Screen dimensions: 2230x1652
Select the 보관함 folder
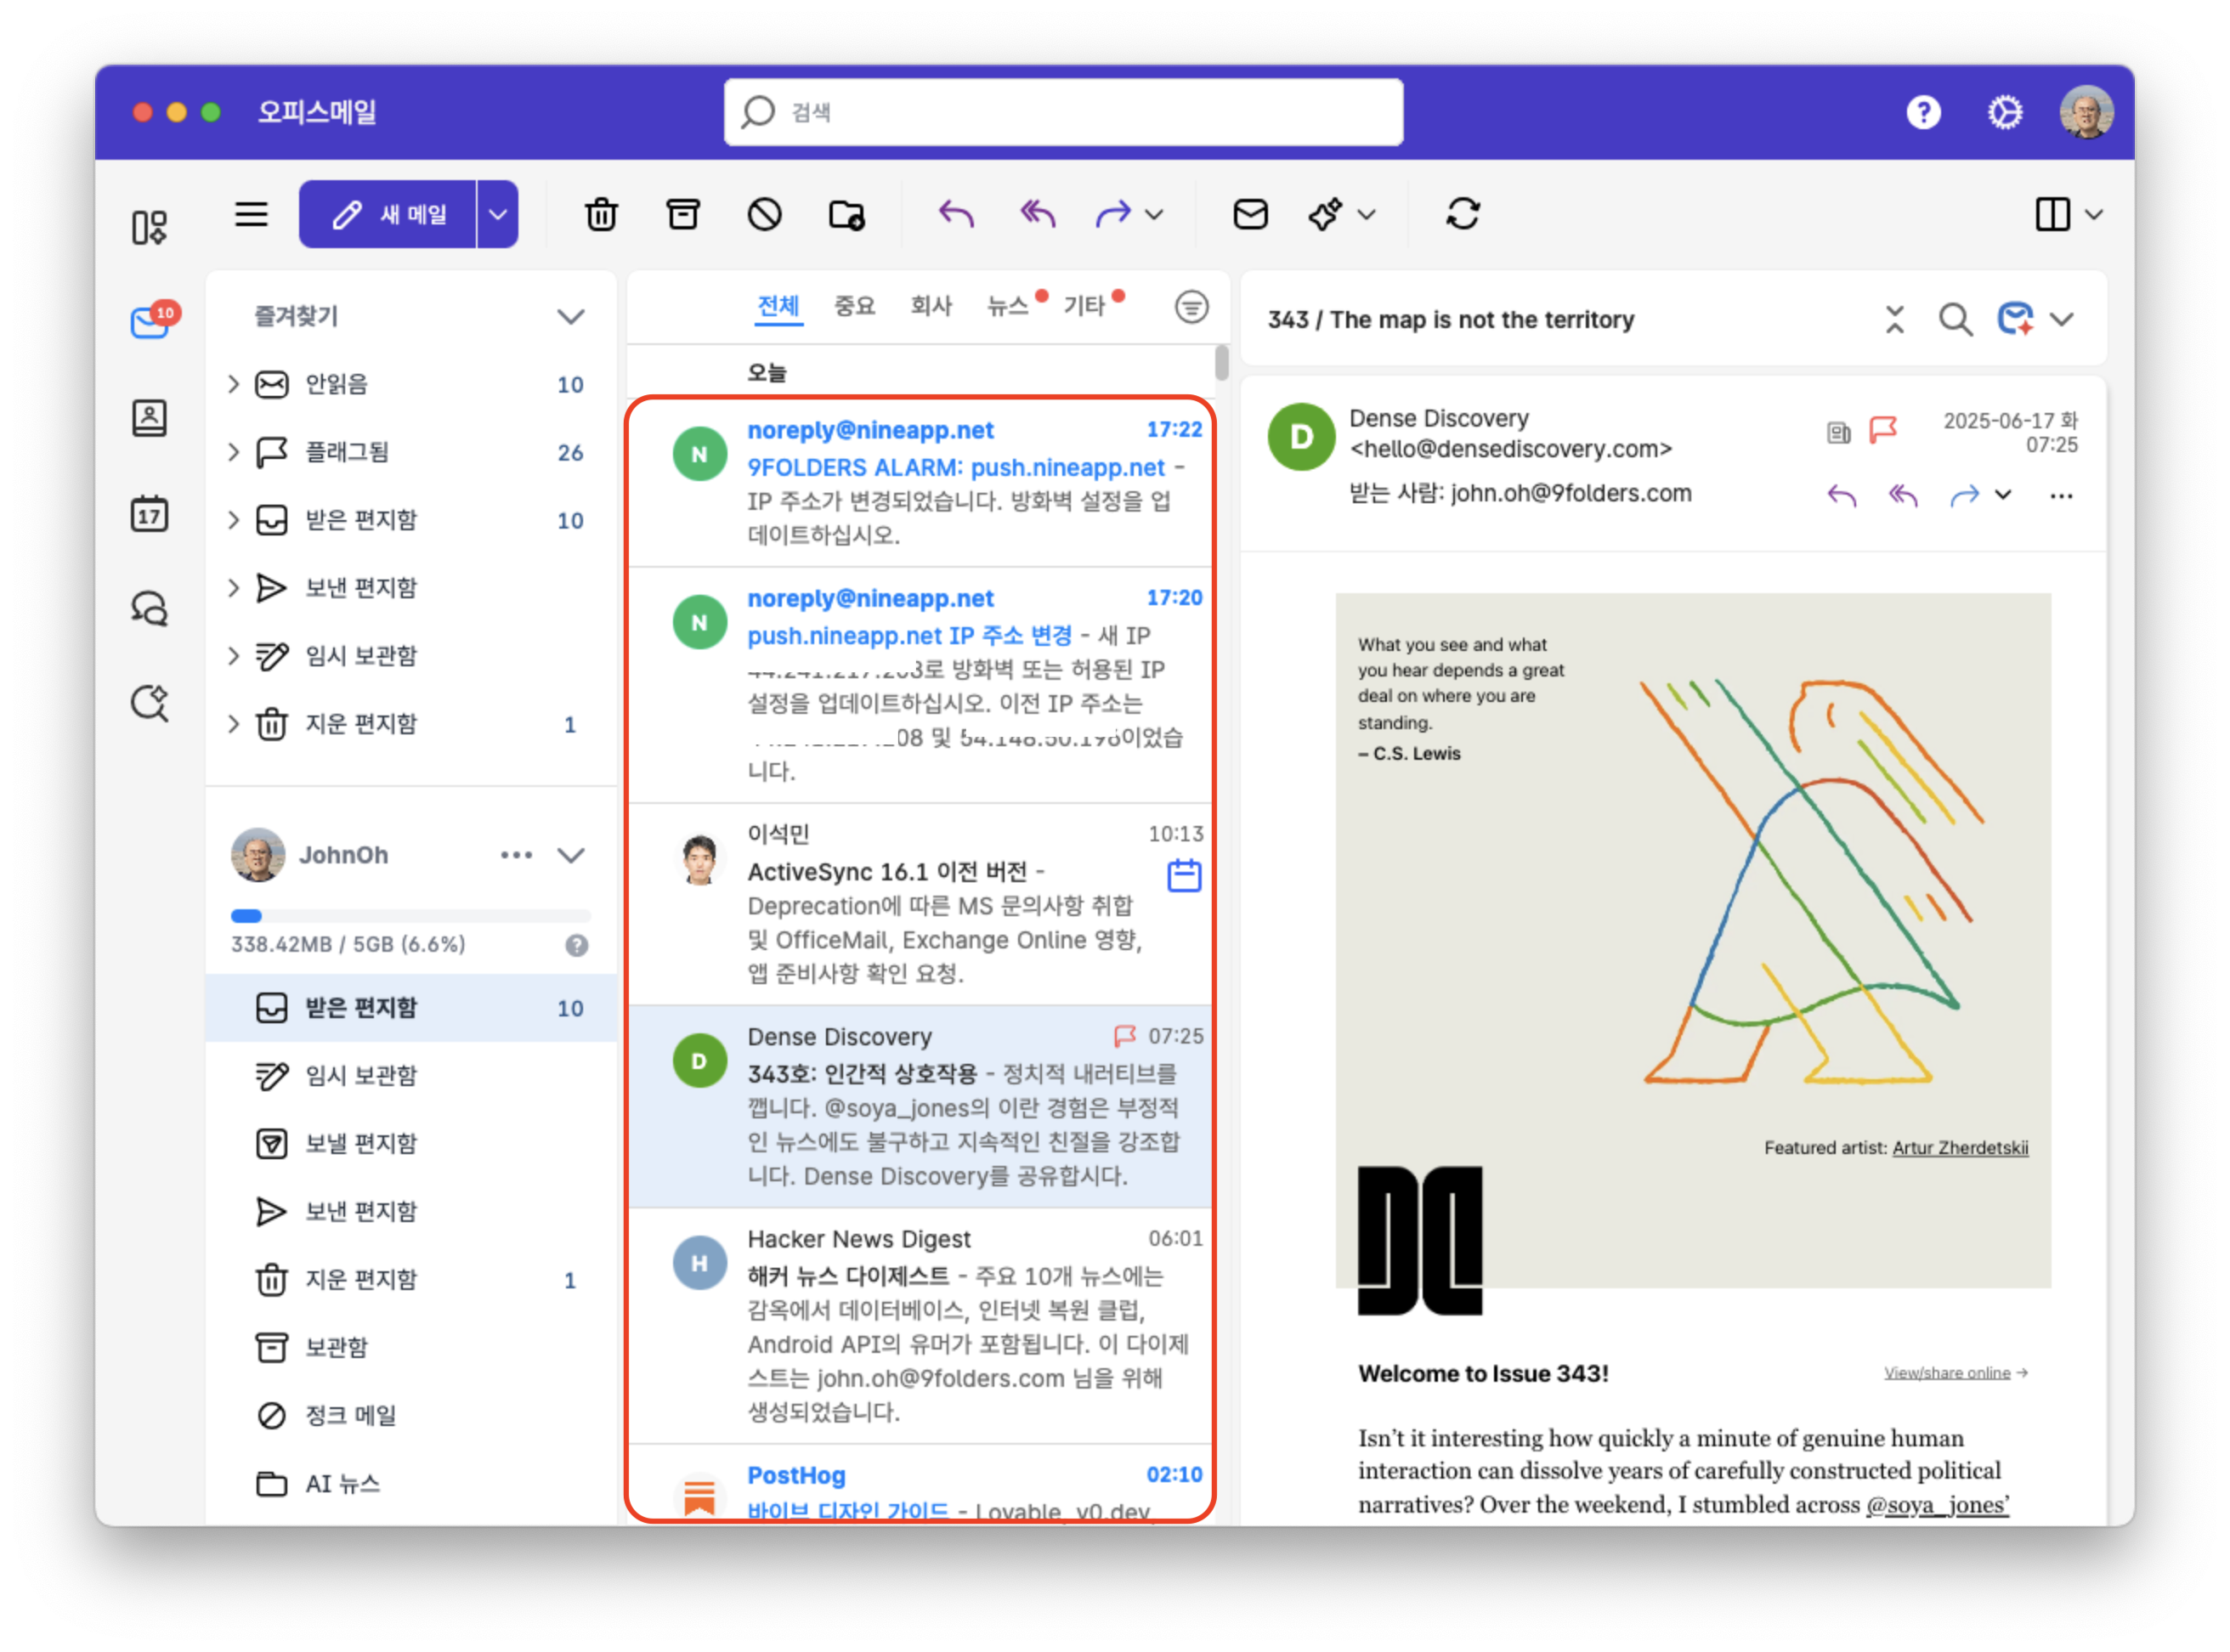tap(410, 1347)
